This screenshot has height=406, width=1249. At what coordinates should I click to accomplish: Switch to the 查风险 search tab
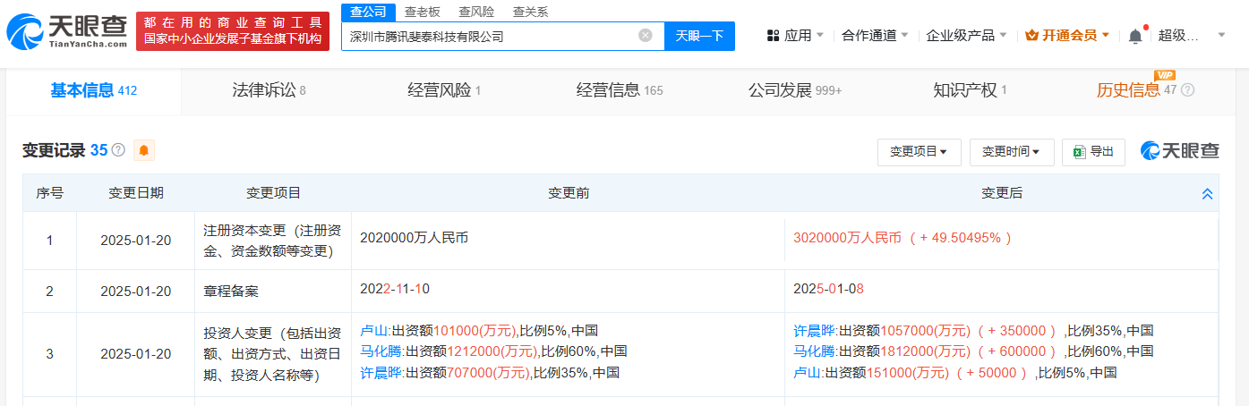click(476, 12)
